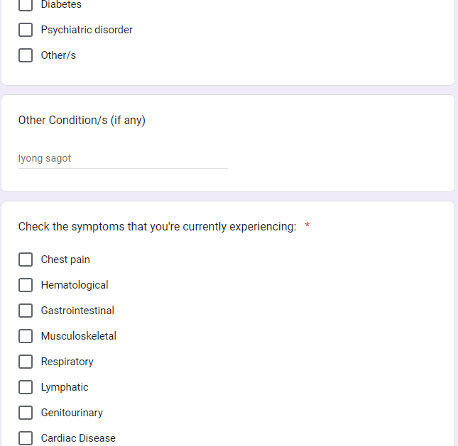Click the 'Other/s' label text
The width and height of the screenshot is (458, 446).
click(x=58, y=55)
